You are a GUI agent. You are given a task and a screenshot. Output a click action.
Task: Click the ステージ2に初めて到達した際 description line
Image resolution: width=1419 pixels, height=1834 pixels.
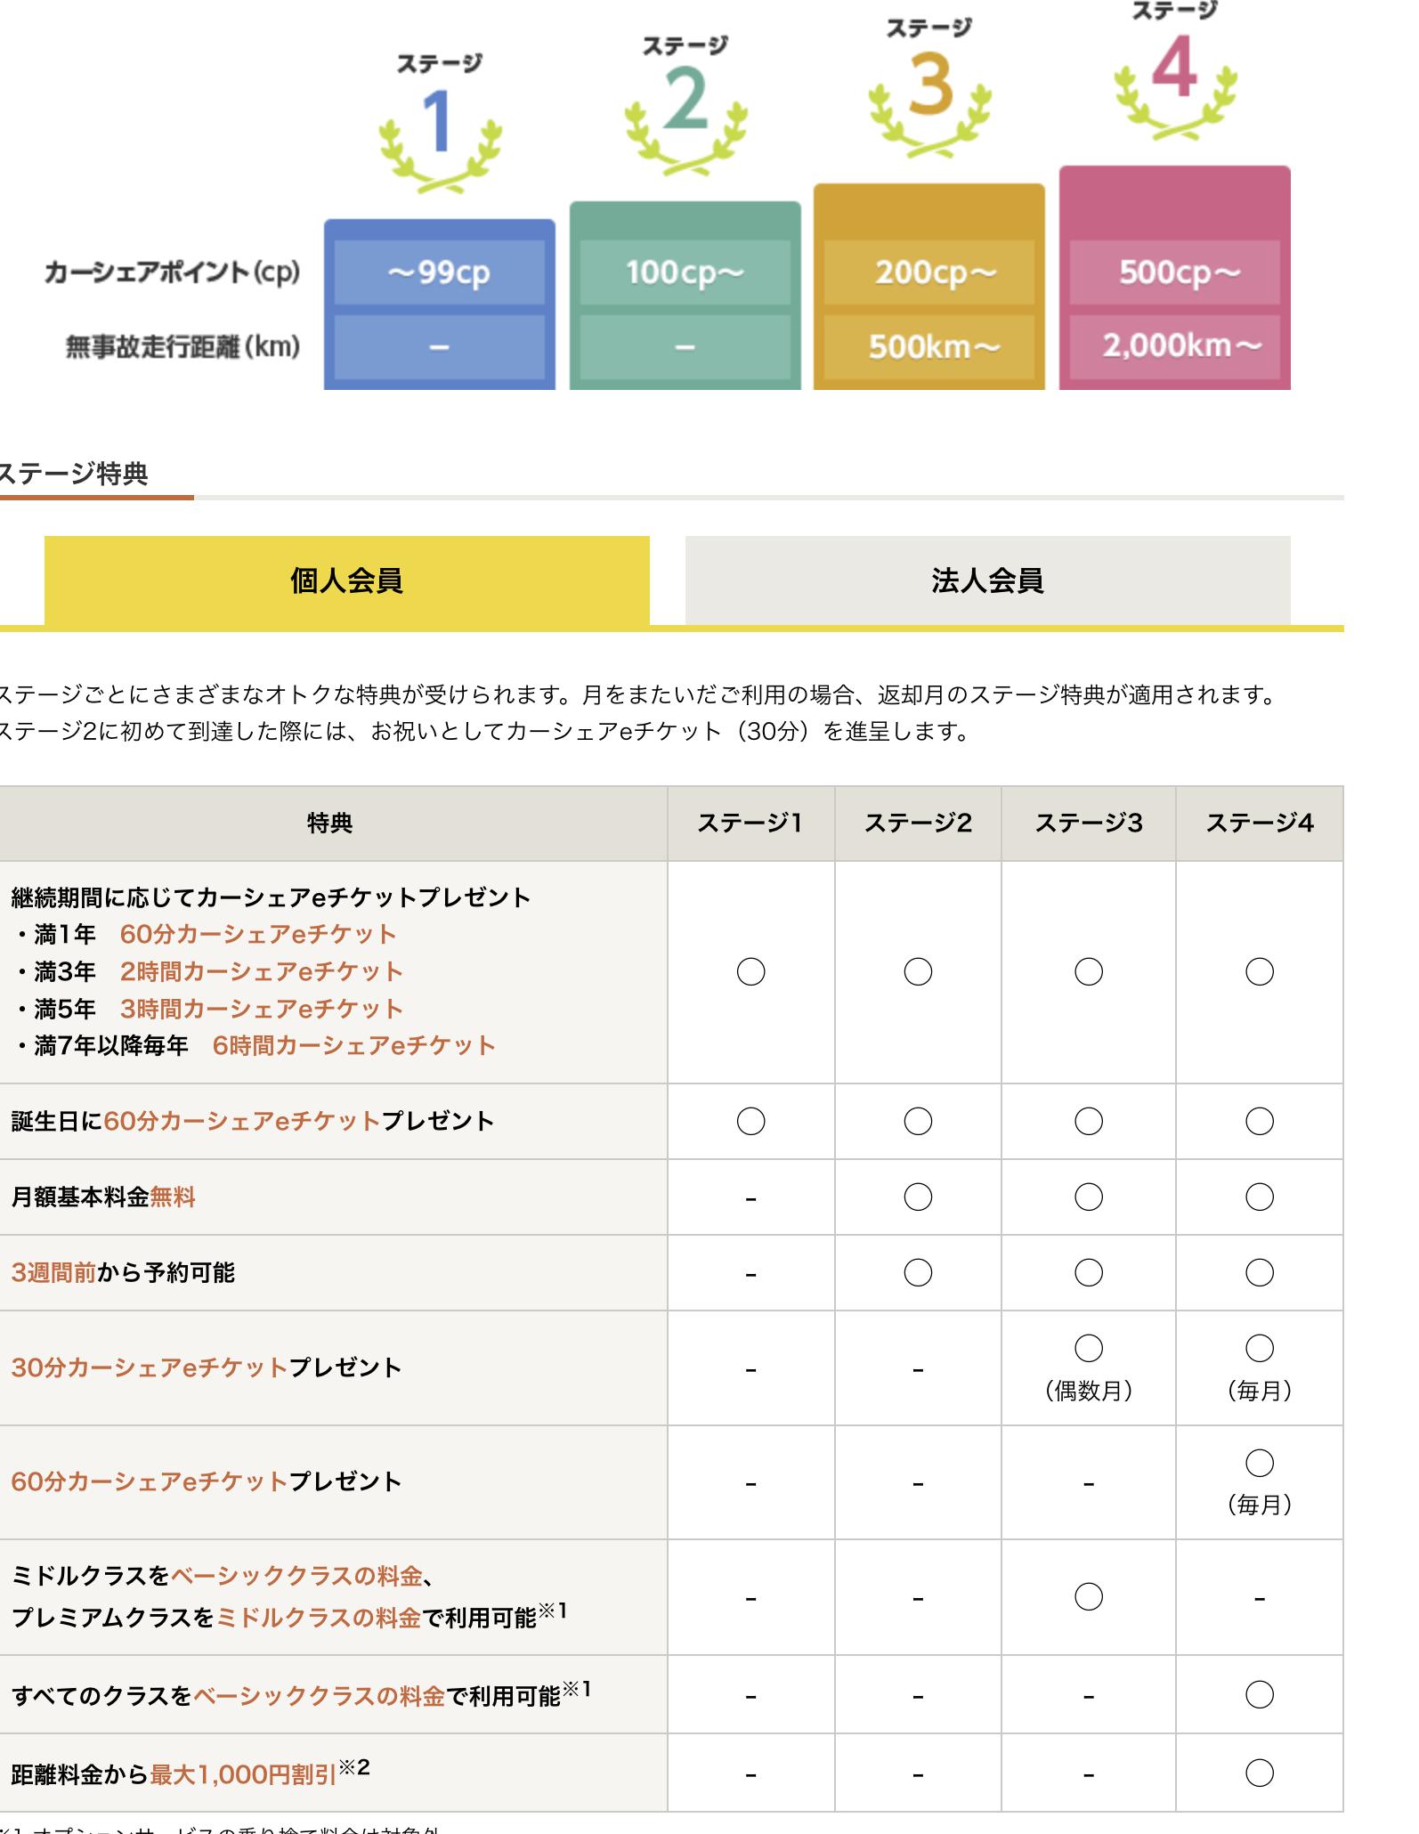click(485, 733)
